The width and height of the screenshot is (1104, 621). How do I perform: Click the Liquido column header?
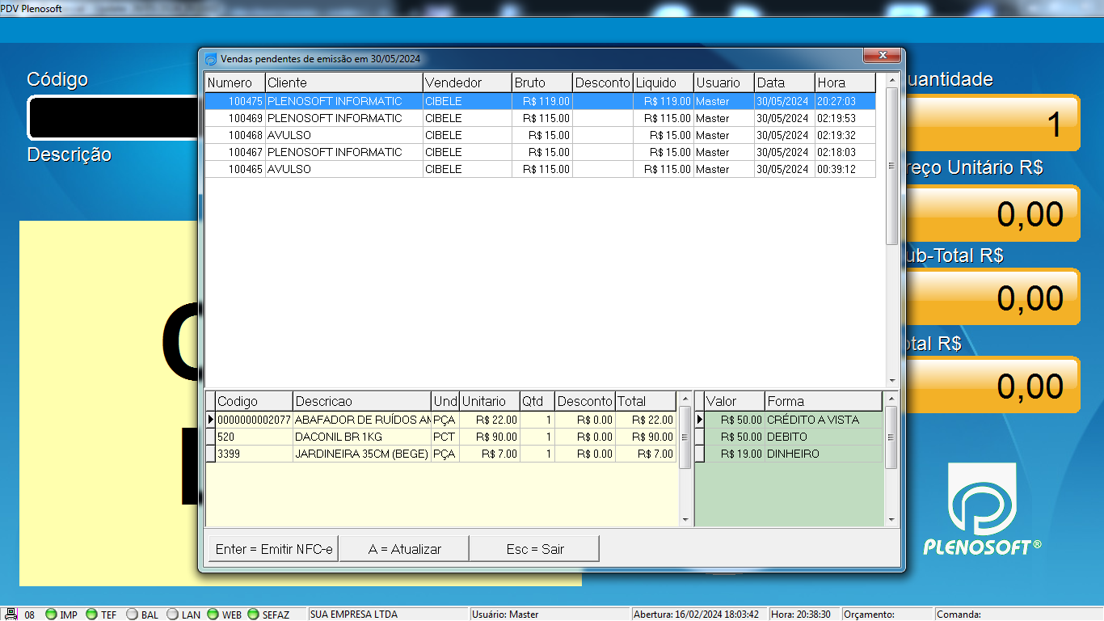coord(664,82)
